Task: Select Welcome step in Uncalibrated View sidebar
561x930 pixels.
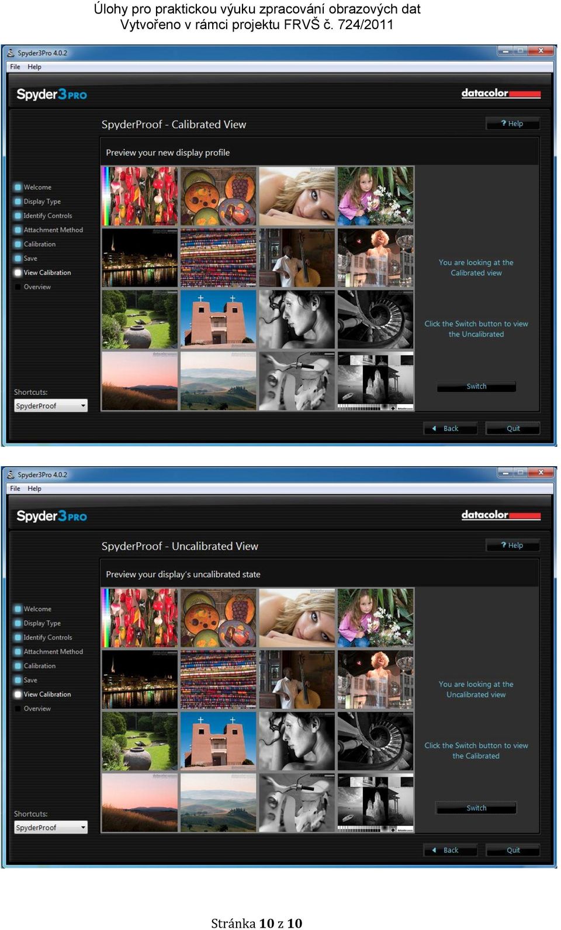Action: [33, 609]
